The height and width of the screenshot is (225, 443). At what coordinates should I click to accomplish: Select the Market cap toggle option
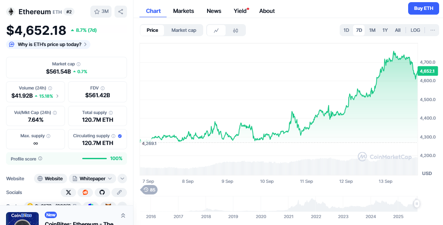tap(184, 30)
